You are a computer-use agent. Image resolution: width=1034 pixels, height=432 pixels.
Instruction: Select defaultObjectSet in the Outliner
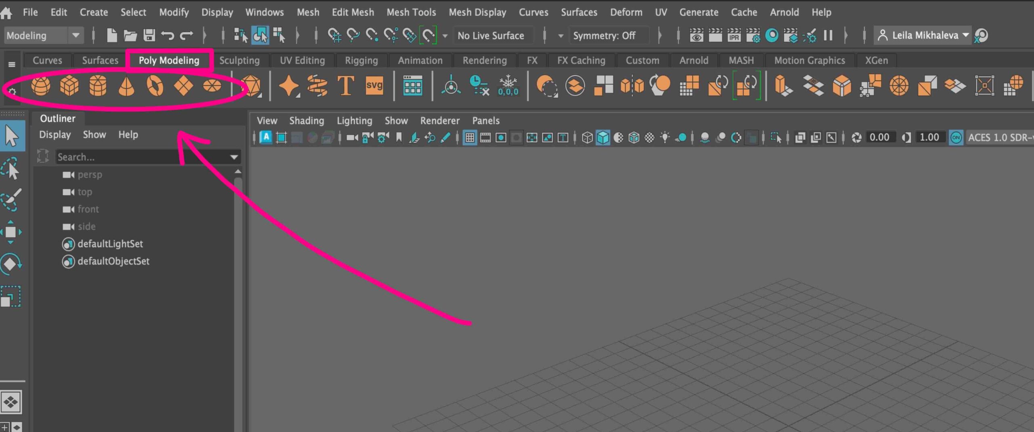pyautogui.click(x=113, y=261)
